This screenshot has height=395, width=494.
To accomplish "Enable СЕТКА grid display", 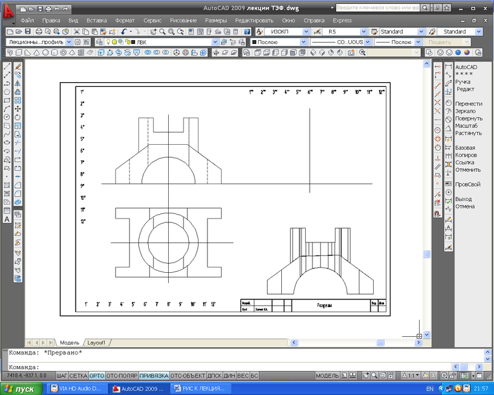I will (78, 376).
